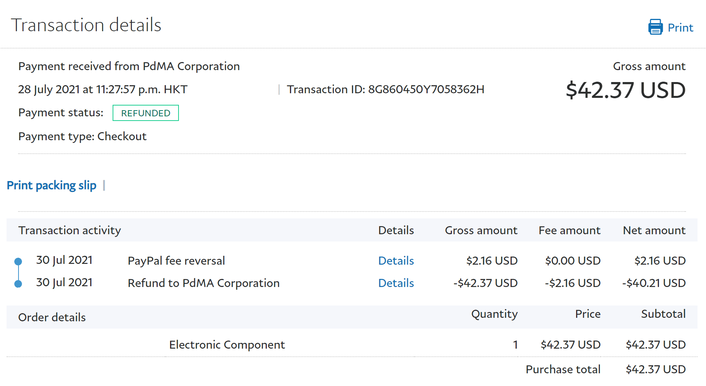
Task: Click the REFUNDED payment status badge
Action: pos(146,113)
